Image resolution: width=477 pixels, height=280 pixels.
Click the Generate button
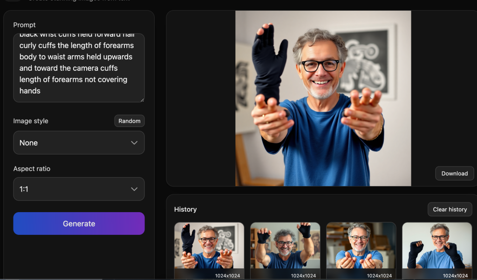(79, 224)
